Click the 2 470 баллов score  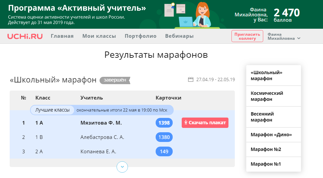coord(287,15)
